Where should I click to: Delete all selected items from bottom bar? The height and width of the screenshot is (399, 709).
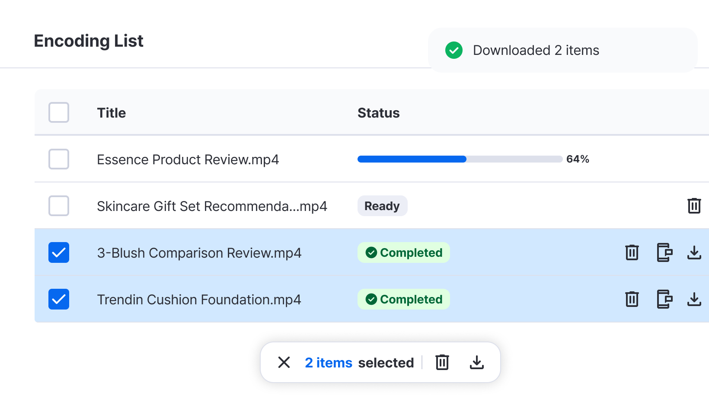[442, 362]
